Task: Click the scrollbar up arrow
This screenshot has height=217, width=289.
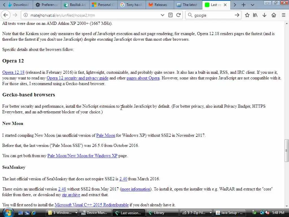Action: pyautogui.click(x=286, y=23)
